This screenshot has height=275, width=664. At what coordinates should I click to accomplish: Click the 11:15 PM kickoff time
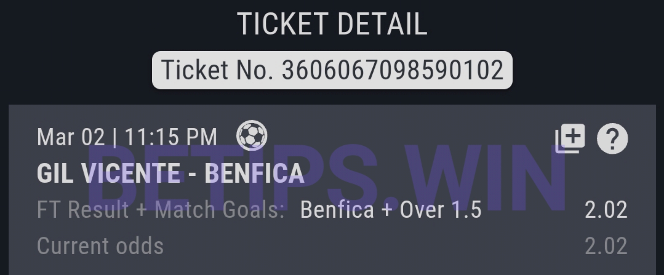(171, 137)
